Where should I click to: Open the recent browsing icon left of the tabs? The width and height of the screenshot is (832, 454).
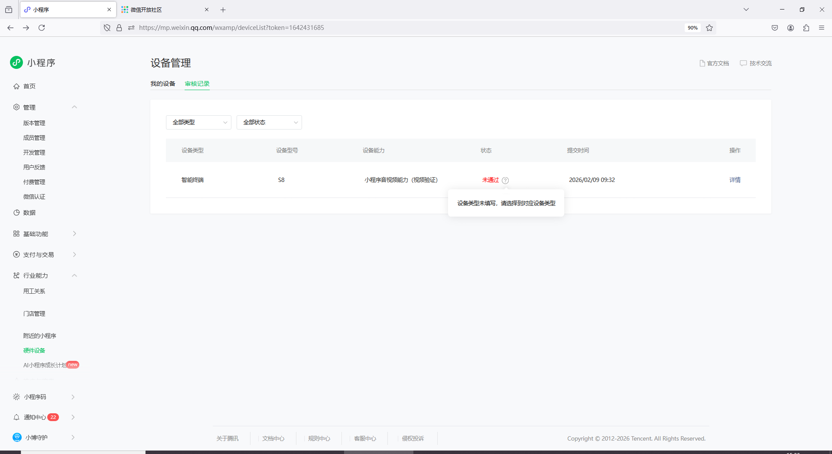click(x=9, y=10)
